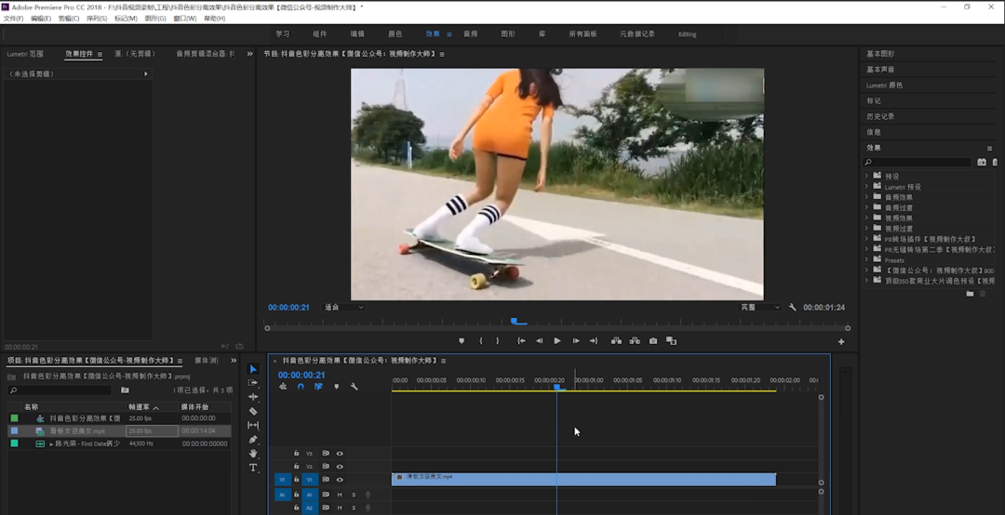Click Mark In button in monitor
The height and width of the screenshot is (515, 1005).
click(481, 341)
